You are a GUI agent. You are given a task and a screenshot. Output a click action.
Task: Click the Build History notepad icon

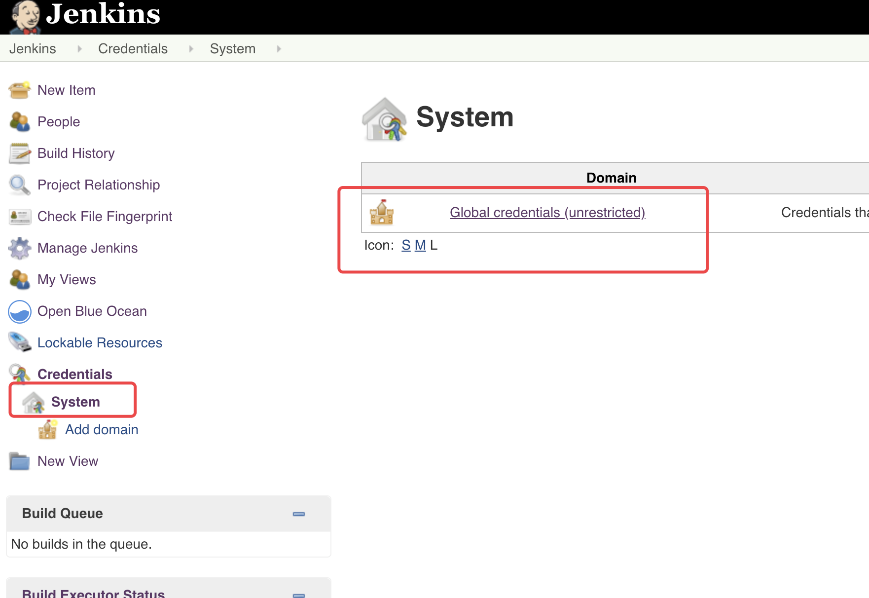pos(20,153)
